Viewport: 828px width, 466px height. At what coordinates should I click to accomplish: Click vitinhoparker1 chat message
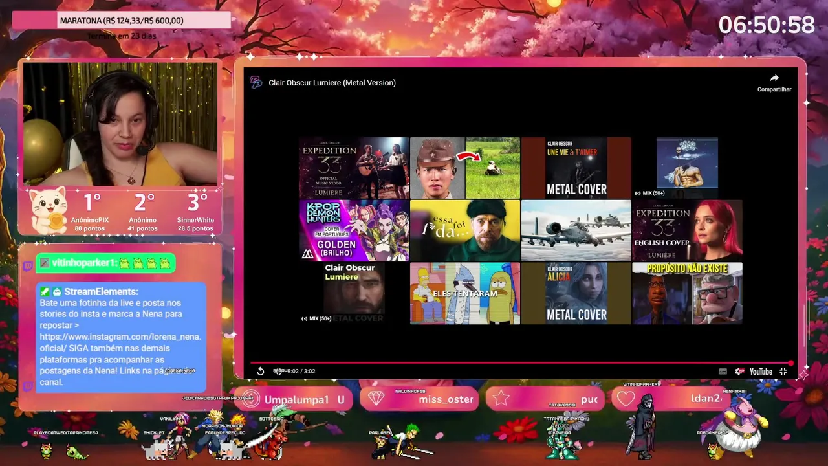105,263
